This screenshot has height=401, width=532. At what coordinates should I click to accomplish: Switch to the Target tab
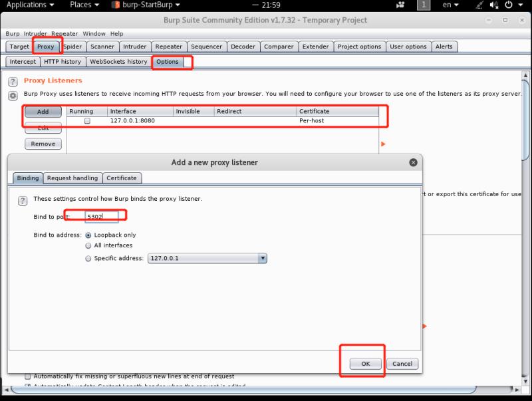[19, 47]
